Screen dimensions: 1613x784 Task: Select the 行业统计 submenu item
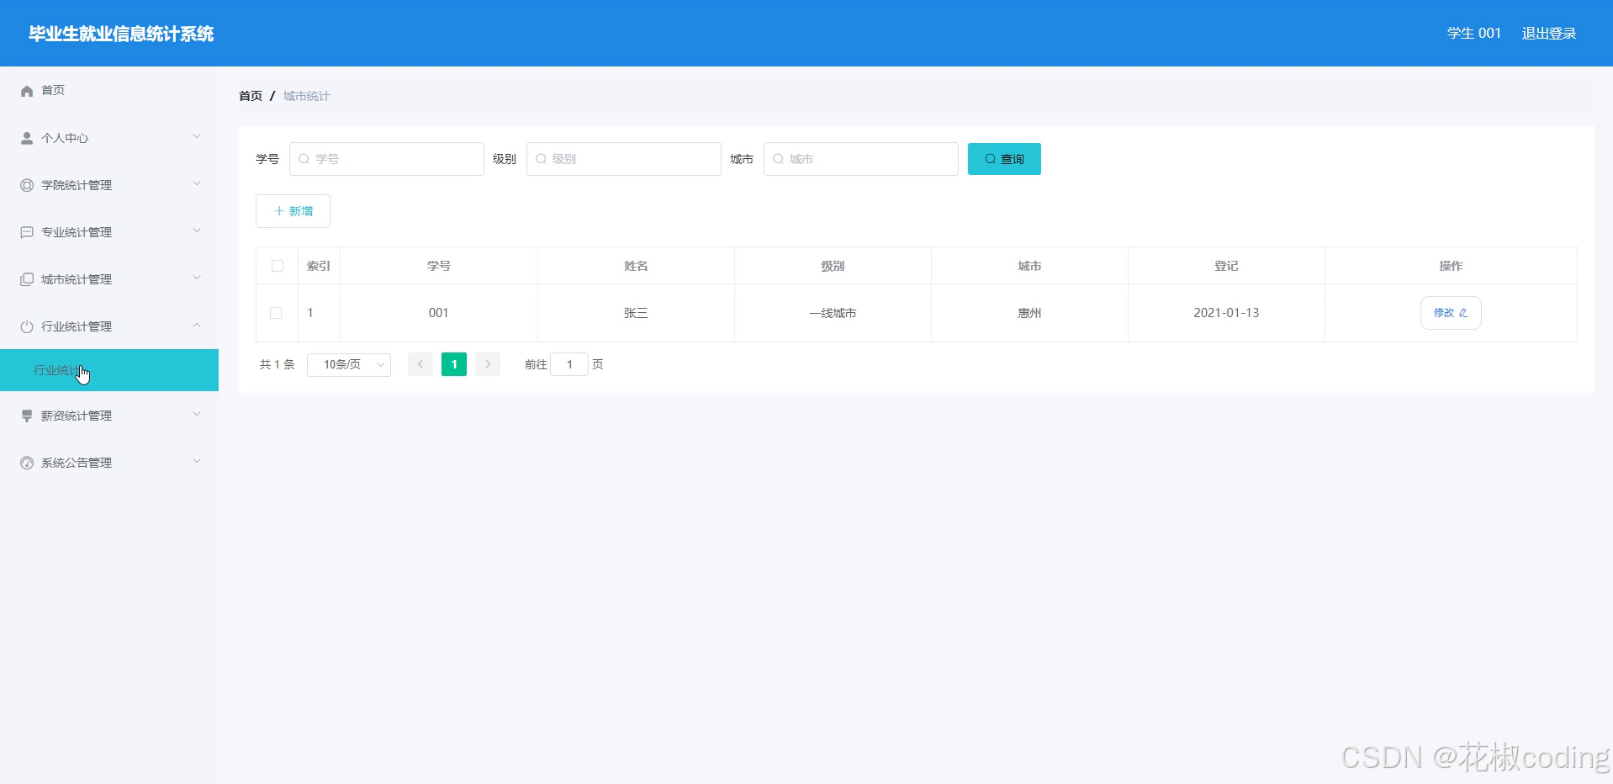109,370
